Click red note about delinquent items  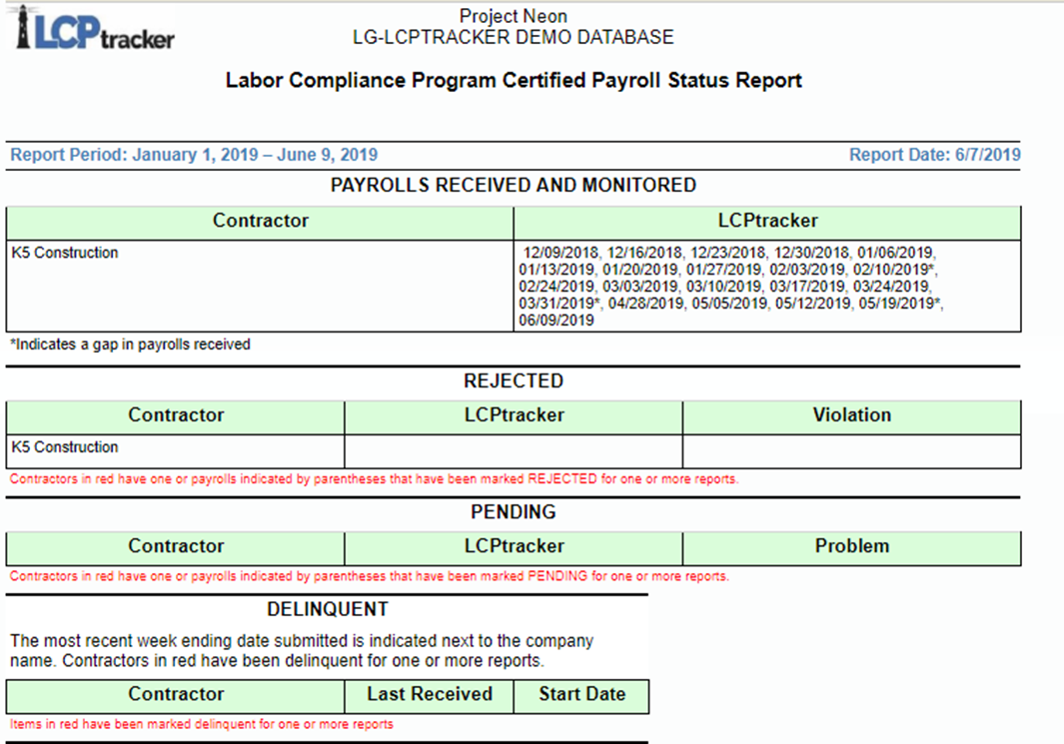coord(201,724)
